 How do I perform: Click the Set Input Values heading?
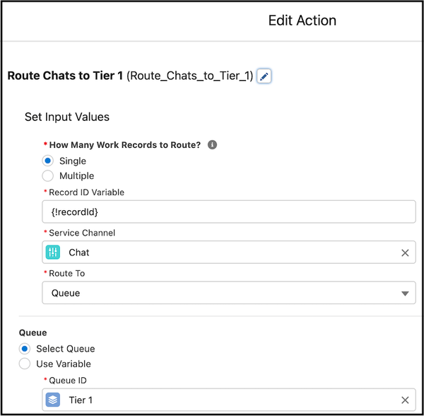click(x=67, y=117)
